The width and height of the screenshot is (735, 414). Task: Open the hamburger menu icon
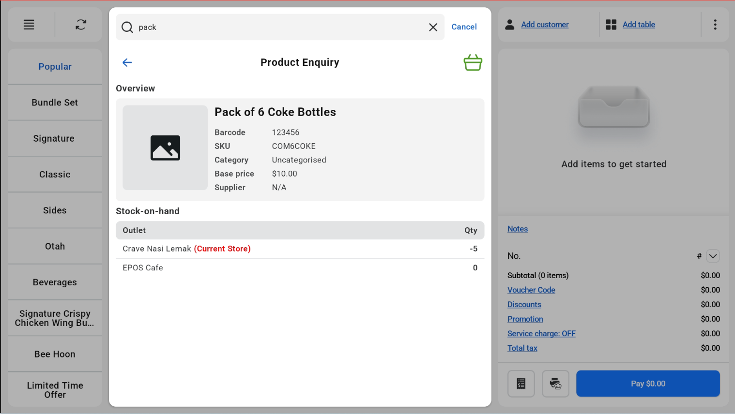tap(29, 25)
